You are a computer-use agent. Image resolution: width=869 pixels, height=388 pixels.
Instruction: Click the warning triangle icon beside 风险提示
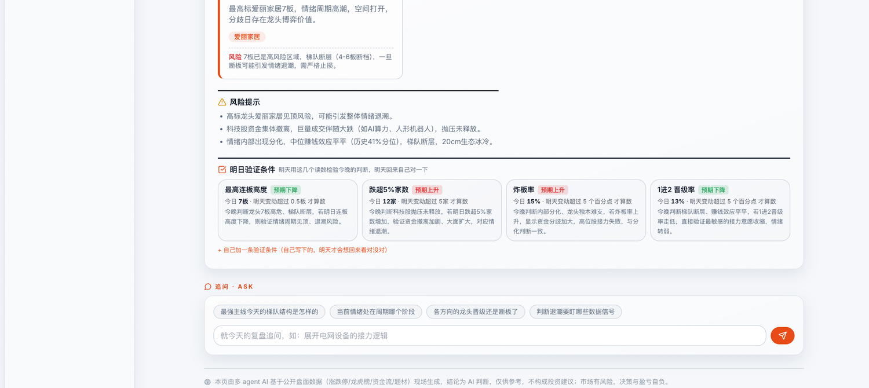(x=222, y=102)
